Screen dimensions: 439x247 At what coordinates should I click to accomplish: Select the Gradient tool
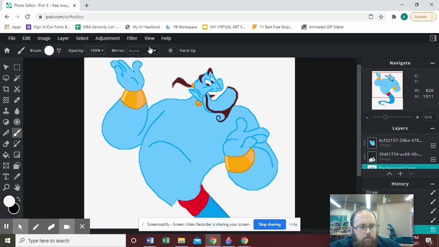[x=17, y=155]
